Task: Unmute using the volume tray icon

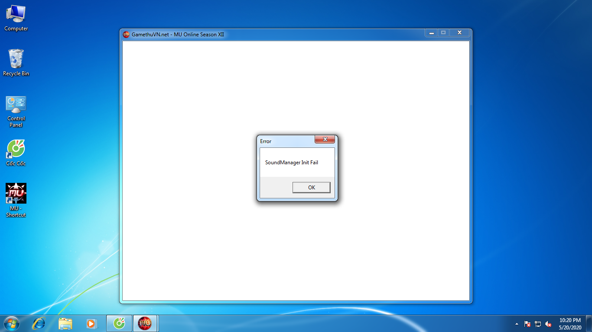Action: (548, 324)
